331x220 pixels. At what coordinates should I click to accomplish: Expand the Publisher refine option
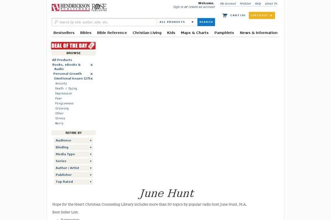73,175
